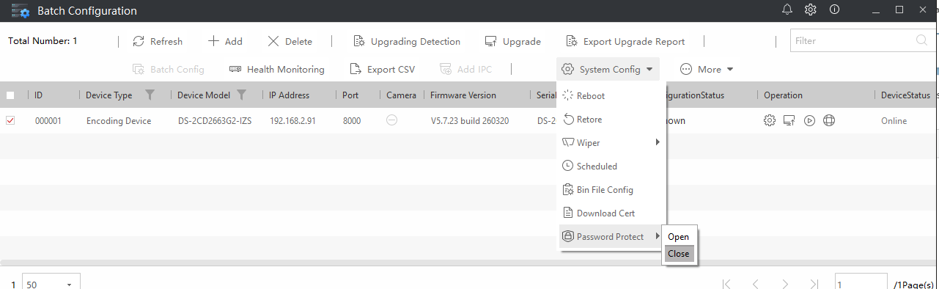Screen dimensions: 939x289
Task: Open the settings gear in title bar
Action: (x=811, y=10)
